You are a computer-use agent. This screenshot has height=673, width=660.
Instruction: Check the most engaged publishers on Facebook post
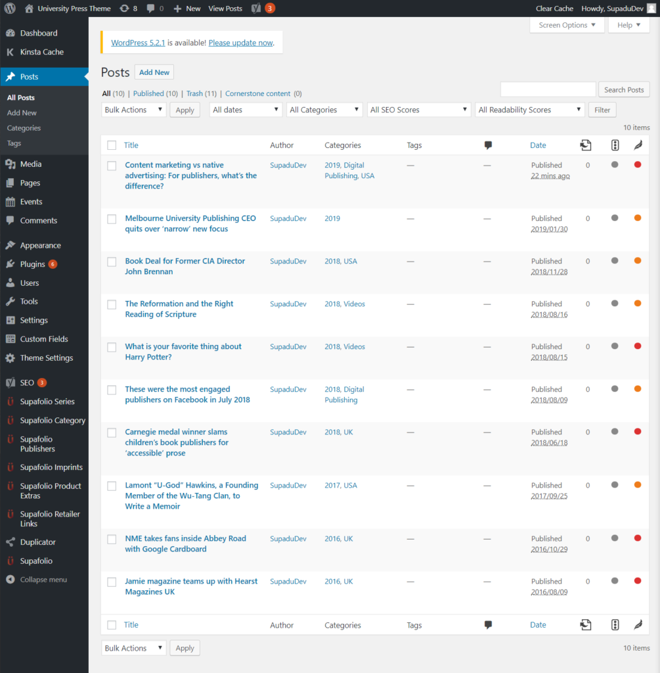pyautogui.click(x=112, y=390)
